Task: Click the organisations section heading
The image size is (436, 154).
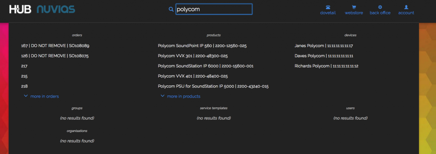Action: click(x=77, y=131)
